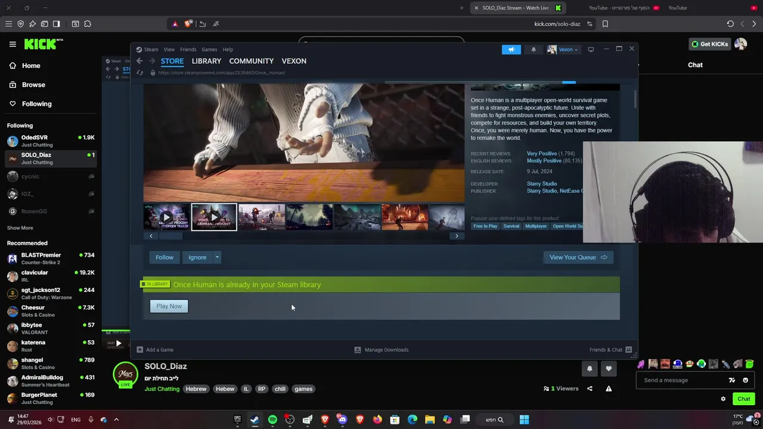
Task: Click the translate page icon
Action: coord(216,24)
